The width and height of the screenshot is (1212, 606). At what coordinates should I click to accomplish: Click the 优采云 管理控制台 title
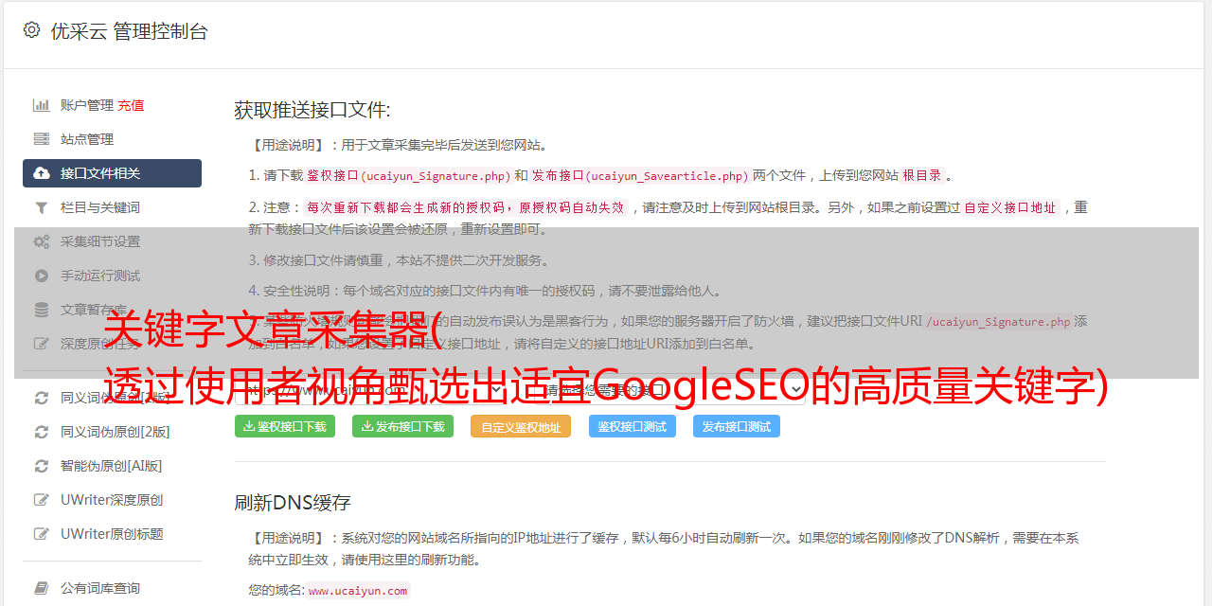pos(129,31)
